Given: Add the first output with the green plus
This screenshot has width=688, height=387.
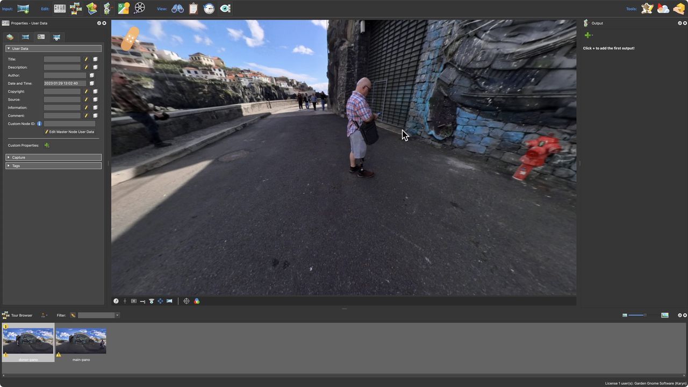Looking at the screenshot, I should tap(587, 34).
